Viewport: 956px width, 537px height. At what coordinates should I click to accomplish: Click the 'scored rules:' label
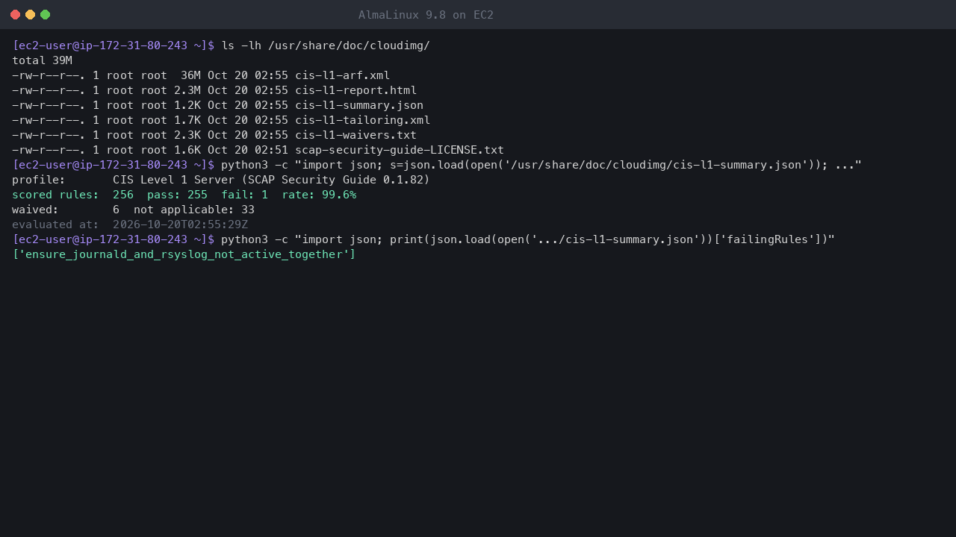56,195
